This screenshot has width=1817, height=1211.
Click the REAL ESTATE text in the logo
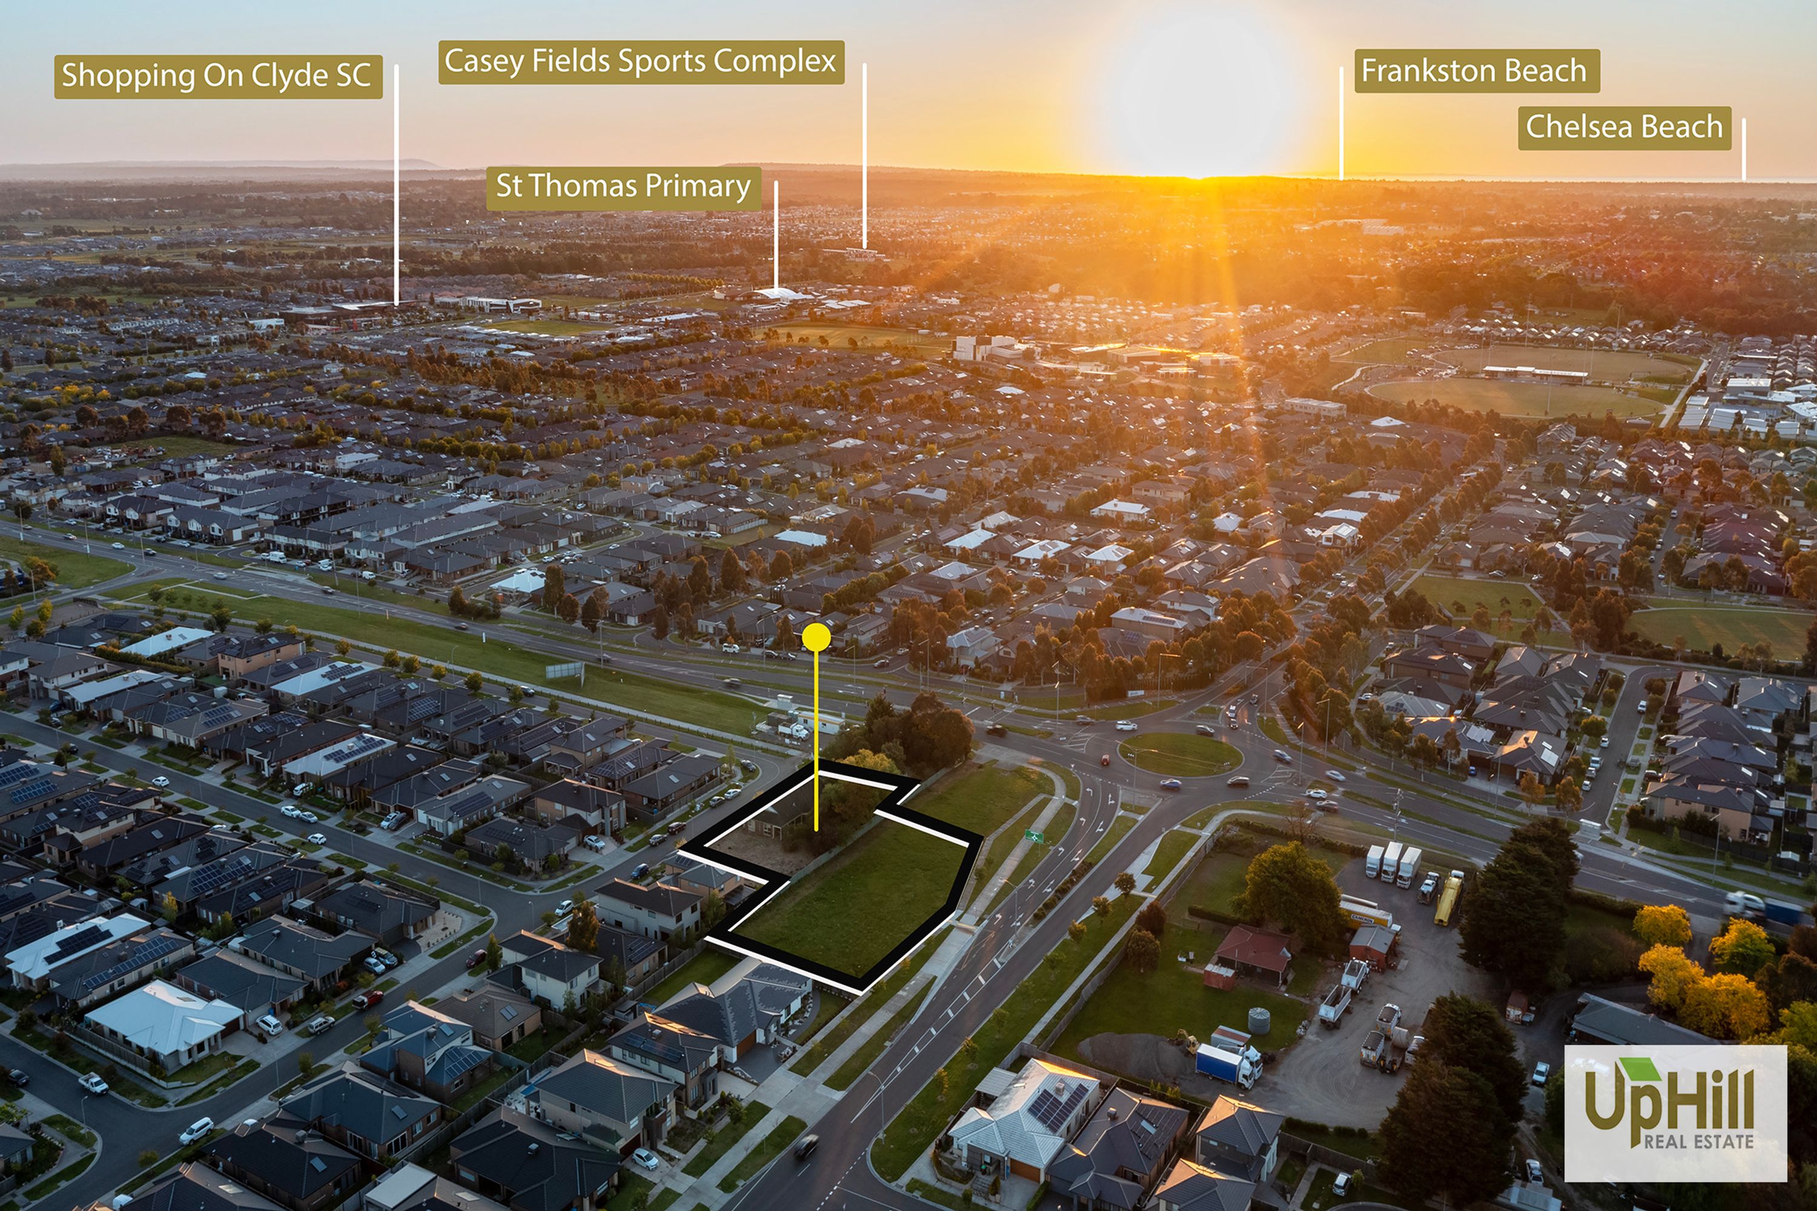(1698, 1141)
